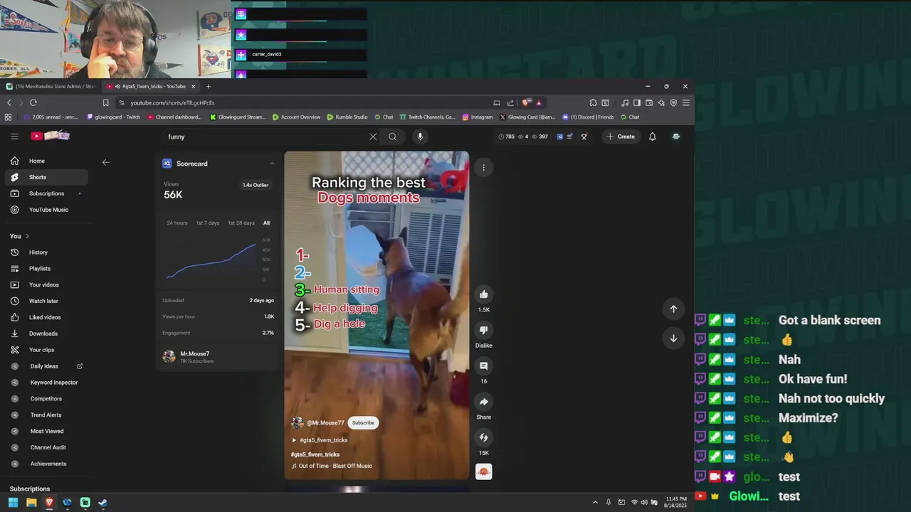Open Subscriptions in sidebar
Screen dimensions: 911x512
click(47, 193)
